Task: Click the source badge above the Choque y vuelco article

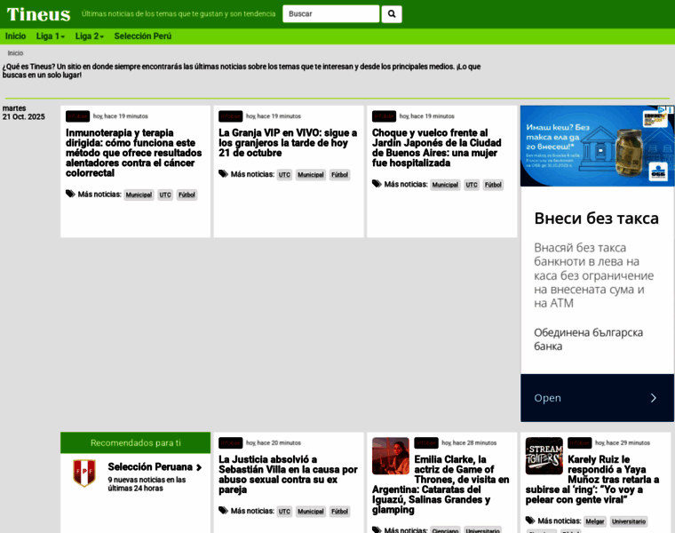Action: 384,116
